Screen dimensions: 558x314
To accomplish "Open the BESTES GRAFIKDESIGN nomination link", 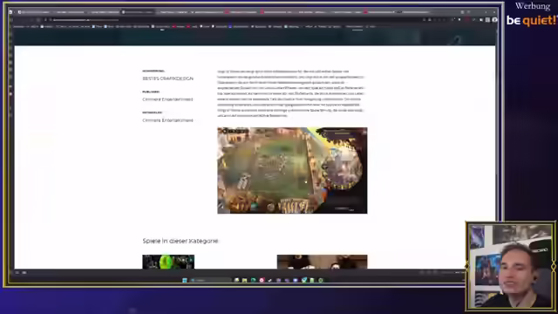I will point(167,78).
